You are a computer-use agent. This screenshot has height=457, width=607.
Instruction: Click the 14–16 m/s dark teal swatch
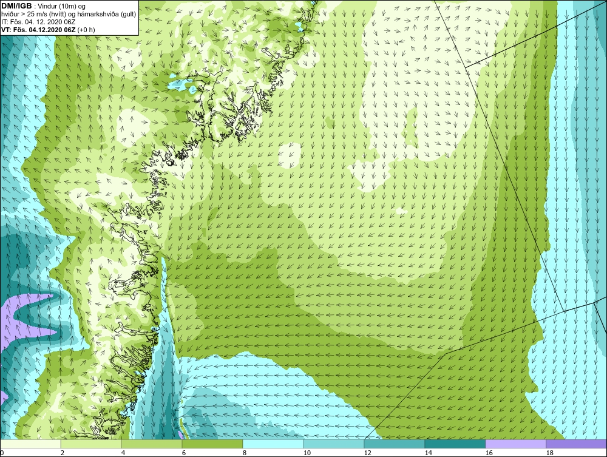455,444
